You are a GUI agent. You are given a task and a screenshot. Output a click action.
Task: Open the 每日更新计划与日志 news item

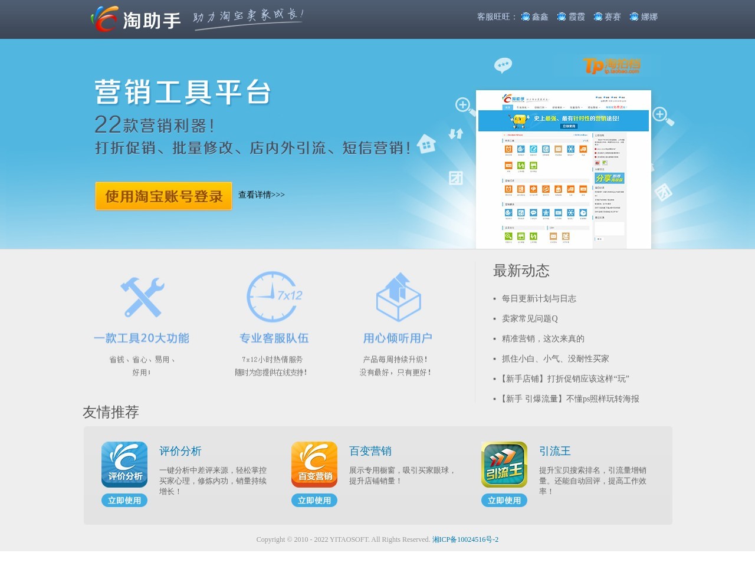tap(539, 299)
